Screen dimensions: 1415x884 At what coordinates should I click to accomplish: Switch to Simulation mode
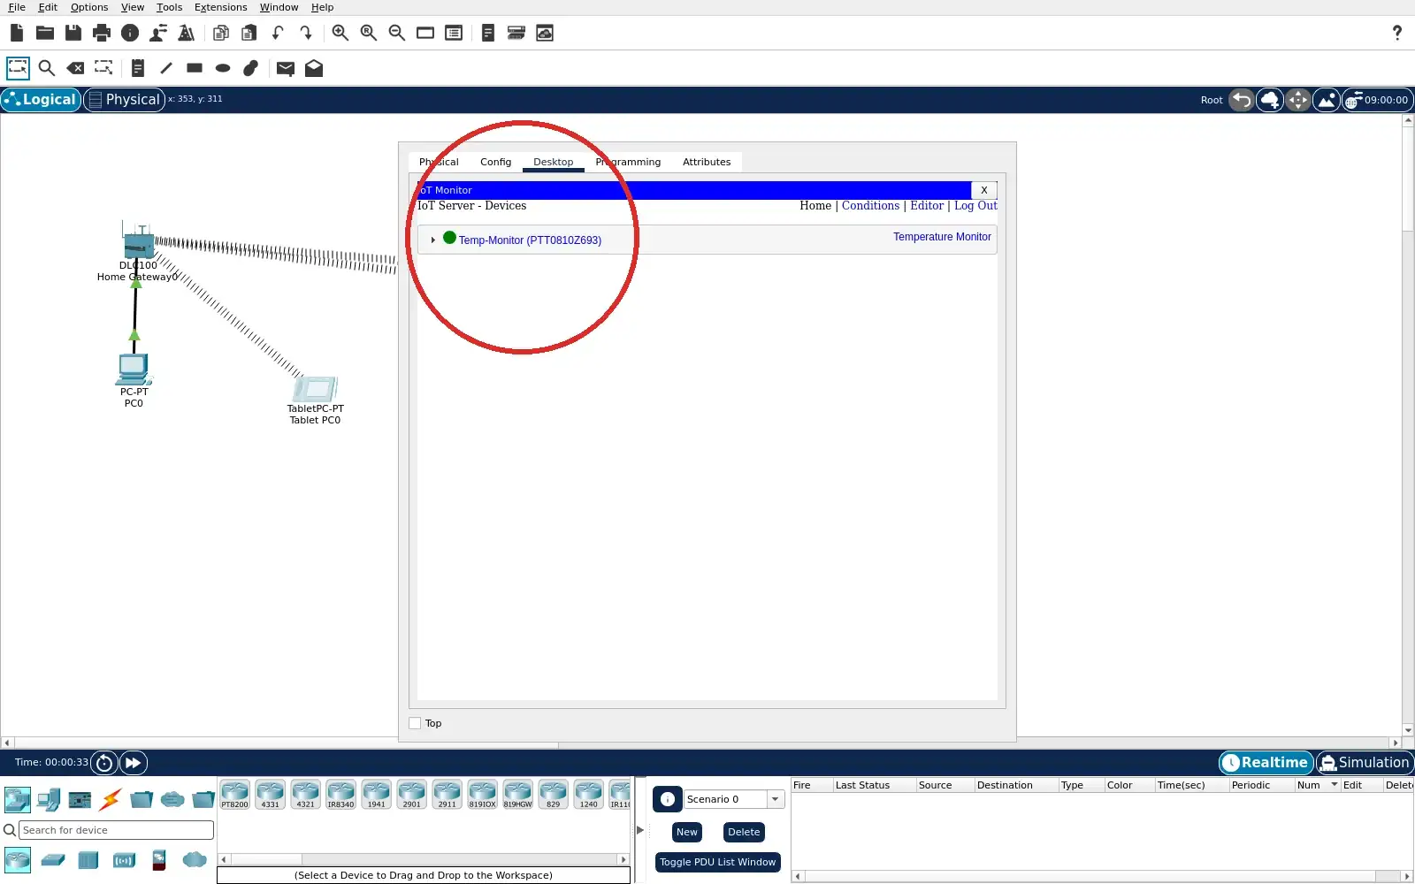1365,763
